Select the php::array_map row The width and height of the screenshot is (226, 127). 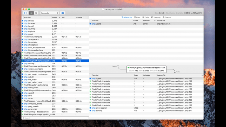[x=55, y=109]
